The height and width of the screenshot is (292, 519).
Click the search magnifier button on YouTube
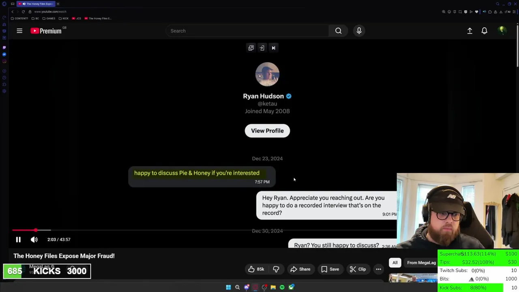coord(338,31)
